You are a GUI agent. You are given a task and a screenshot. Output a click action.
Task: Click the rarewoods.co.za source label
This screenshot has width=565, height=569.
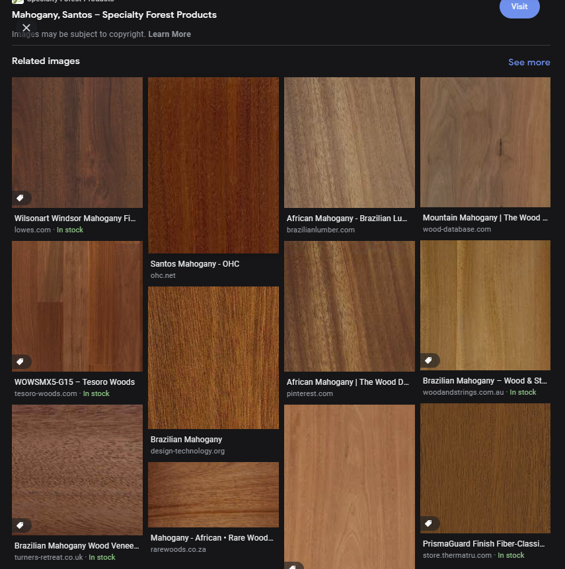tap(178, 549)
